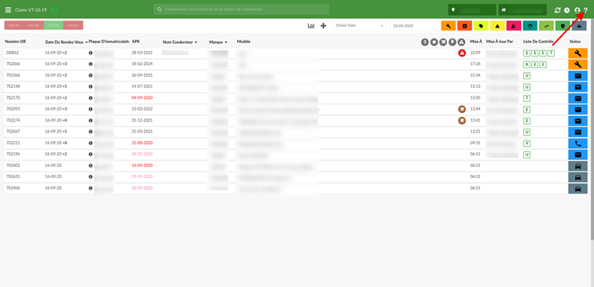
Task: Click the blue phone status for 702211
Action: point(577,143)
